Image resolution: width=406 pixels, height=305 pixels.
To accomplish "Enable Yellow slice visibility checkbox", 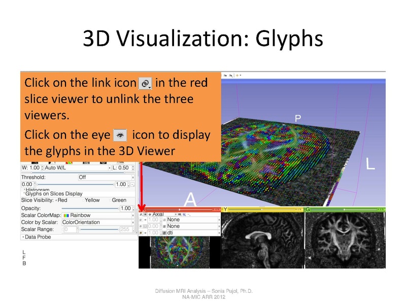I will pos(83,200).
